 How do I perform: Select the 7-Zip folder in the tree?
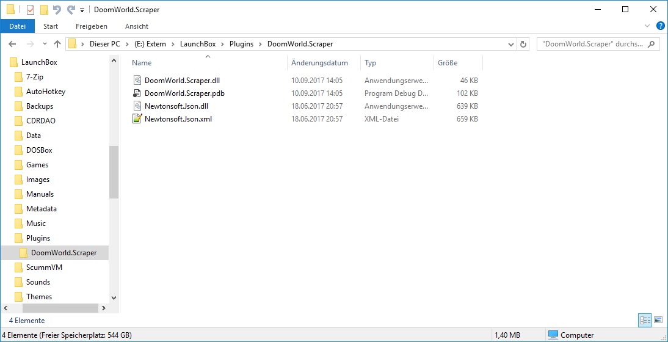(x=35, y=77)
